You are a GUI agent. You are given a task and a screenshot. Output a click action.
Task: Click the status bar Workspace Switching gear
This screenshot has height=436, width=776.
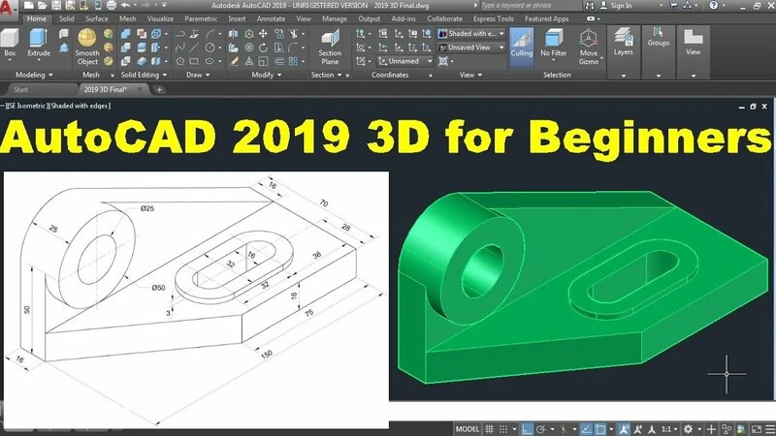[688, 429]
